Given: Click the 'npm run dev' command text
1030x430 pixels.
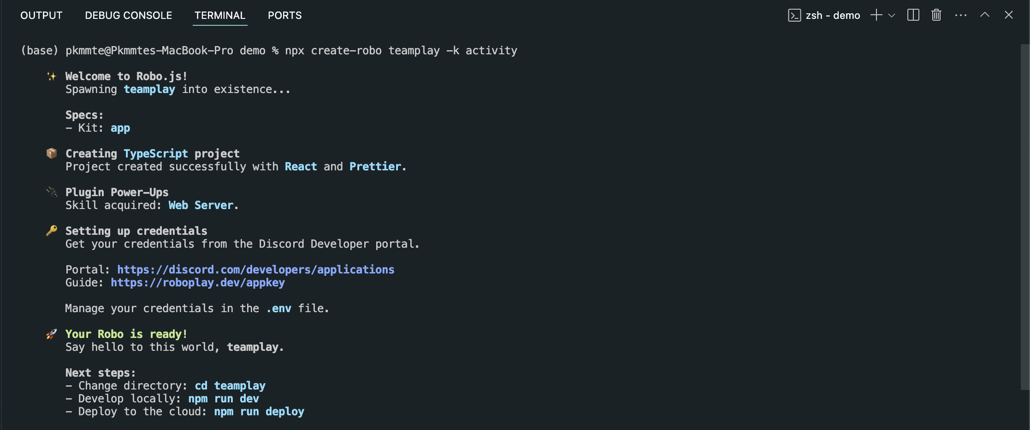Looking at the screenshot, I should click(224, 398).
